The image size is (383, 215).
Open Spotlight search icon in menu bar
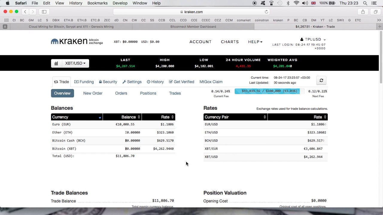coord(365,3)
